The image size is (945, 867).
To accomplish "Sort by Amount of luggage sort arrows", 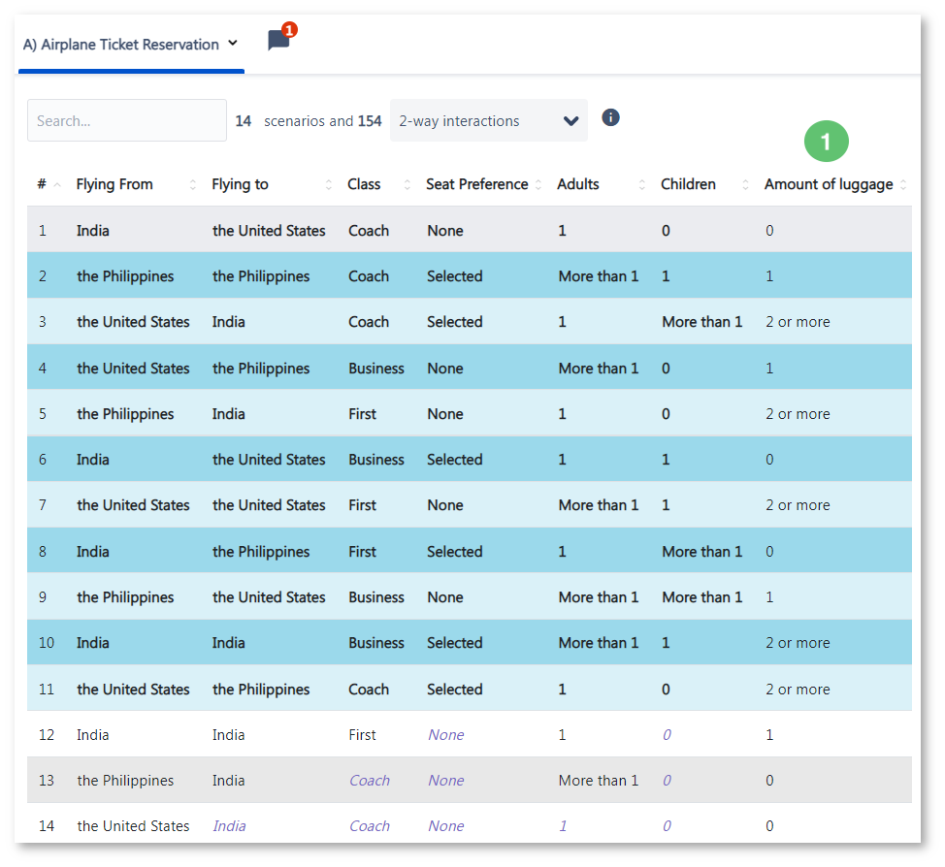I will click(x=903, y=185).
